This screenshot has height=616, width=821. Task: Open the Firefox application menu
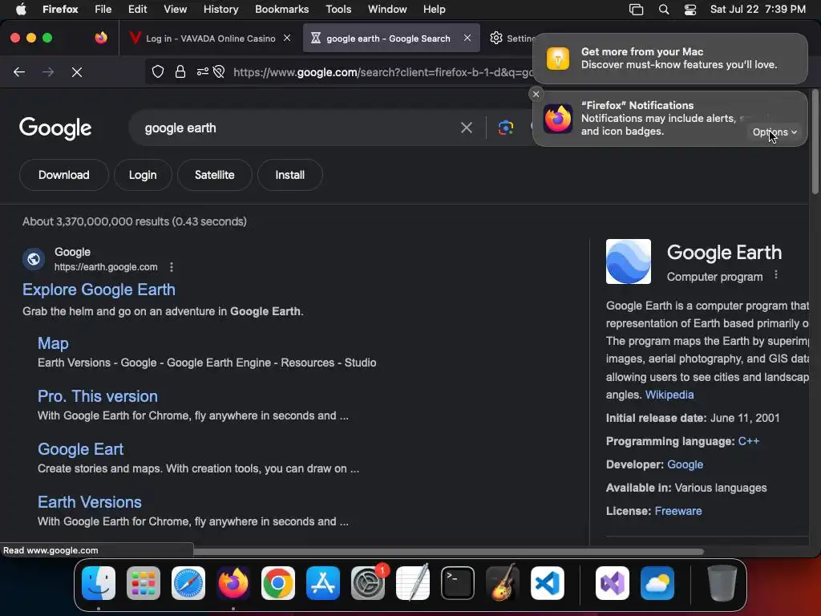pos(60,9)
